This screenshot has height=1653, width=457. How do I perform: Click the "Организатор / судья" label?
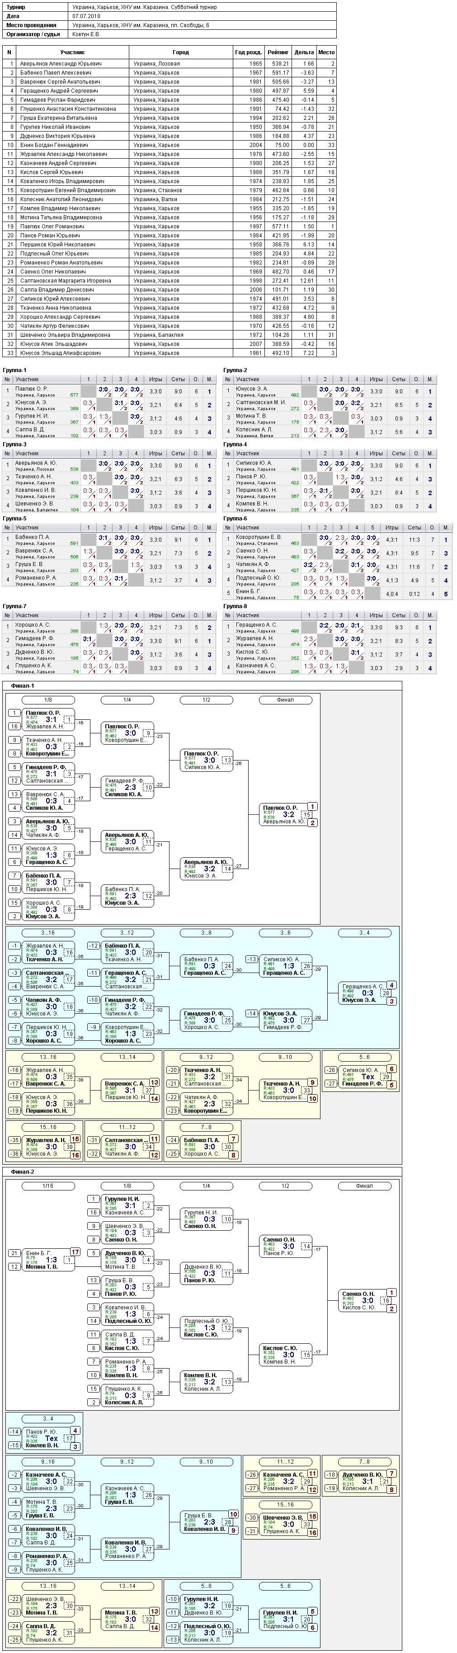[x=33, y=34]
